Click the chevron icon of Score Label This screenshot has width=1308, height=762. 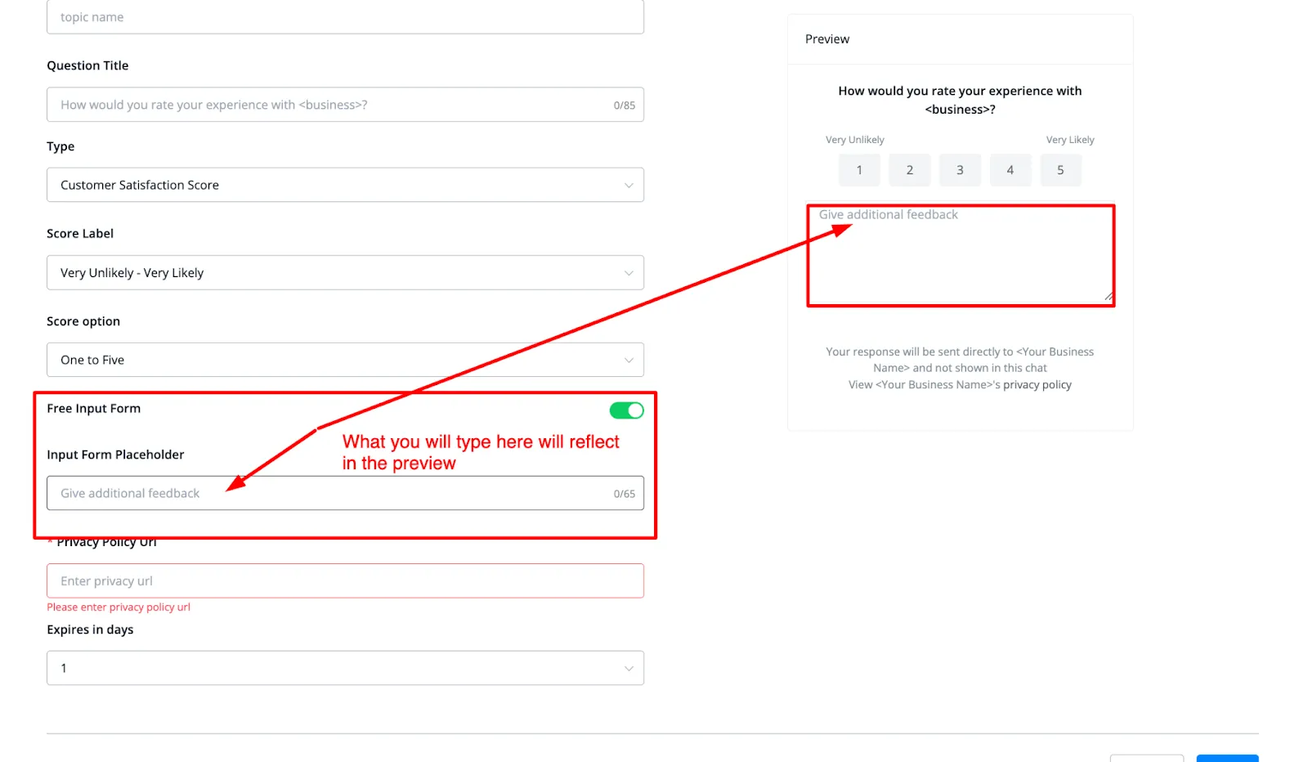click(629, 273)
